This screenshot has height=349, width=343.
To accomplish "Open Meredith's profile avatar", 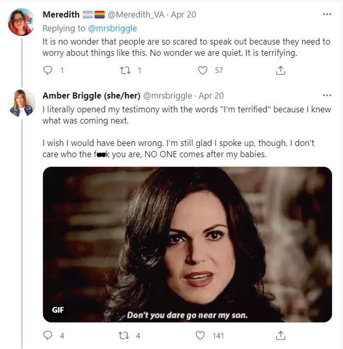I will pyautogui.click(x=21, y=22).
